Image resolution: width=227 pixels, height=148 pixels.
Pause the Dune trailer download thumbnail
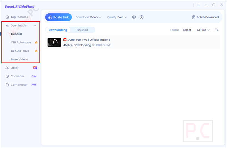(x=54, y=42)
